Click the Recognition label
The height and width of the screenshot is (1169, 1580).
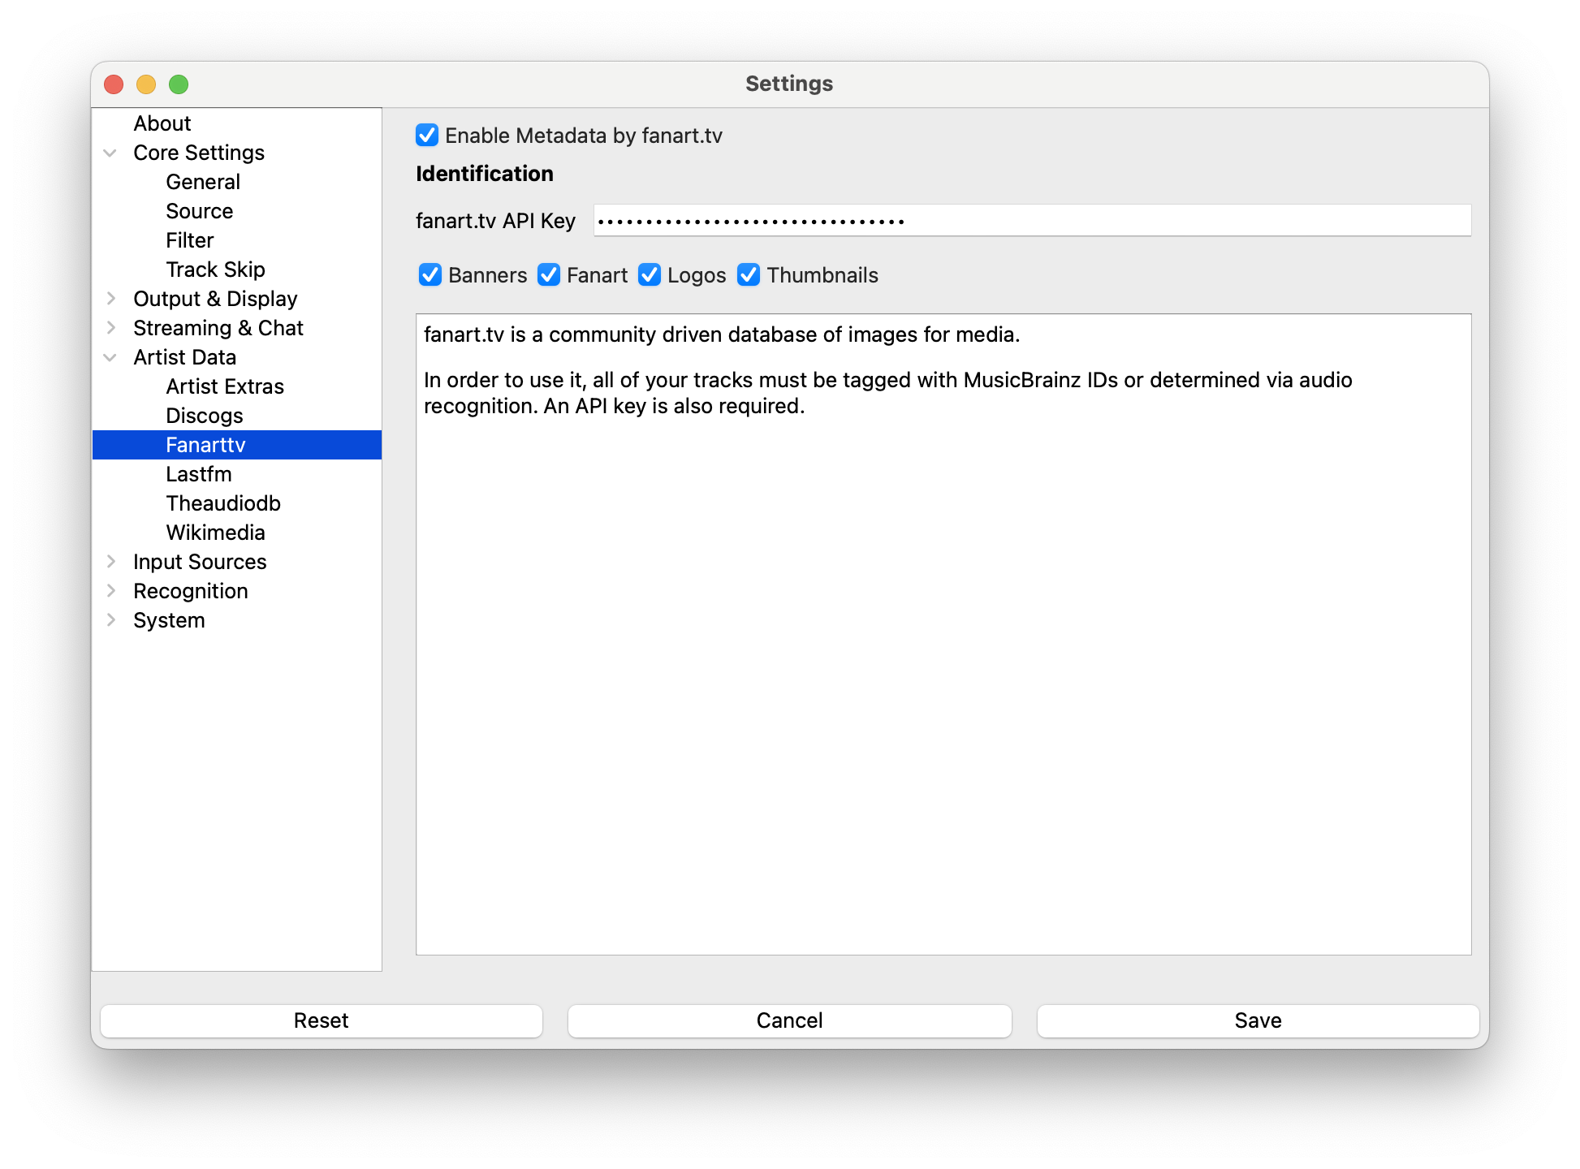coord(191,591)
